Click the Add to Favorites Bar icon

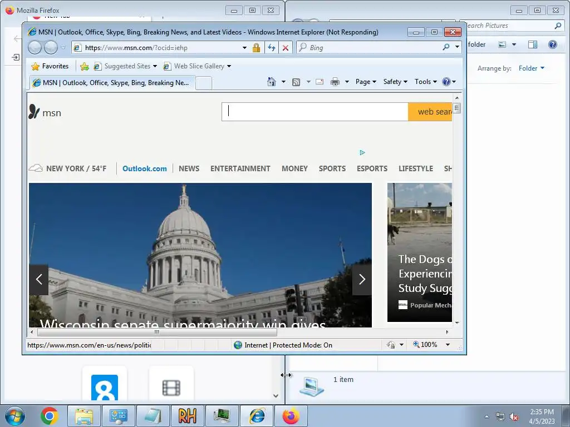[x=85, y=66]
